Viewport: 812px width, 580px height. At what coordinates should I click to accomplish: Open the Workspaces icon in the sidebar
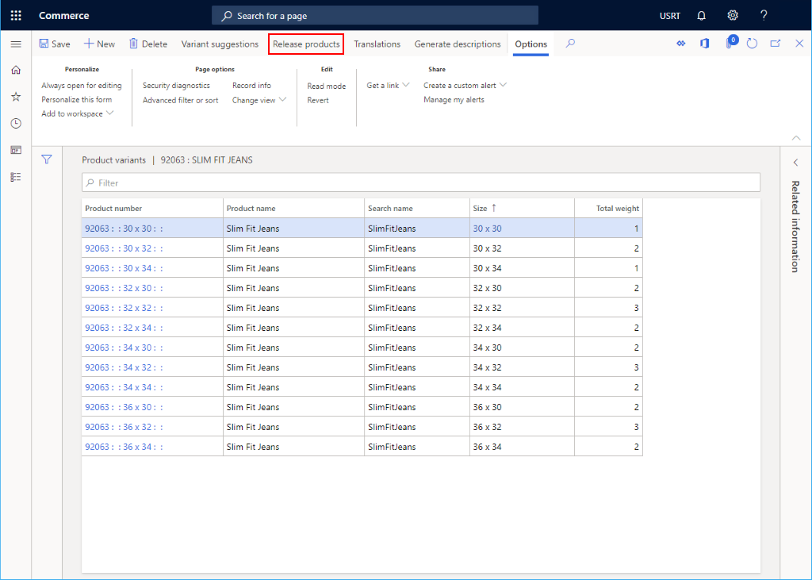pyautogui.click(x=16, y=149)
